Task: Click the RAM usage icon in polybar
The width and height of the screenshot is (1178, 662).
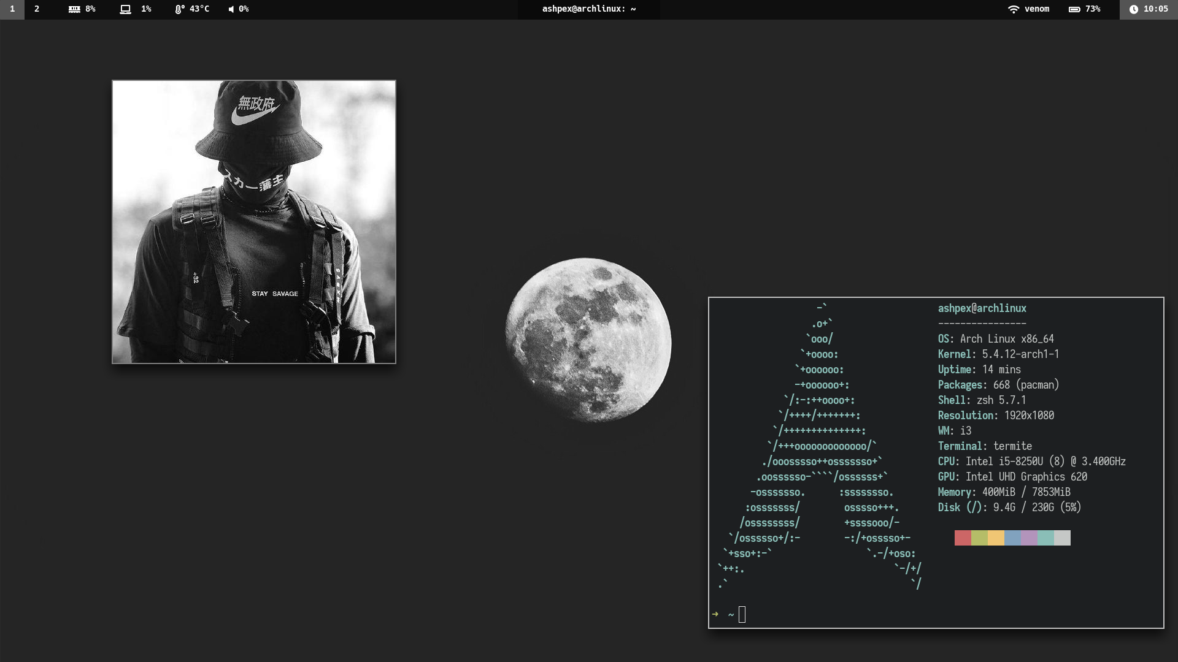Action: click(x=74, y=9)
